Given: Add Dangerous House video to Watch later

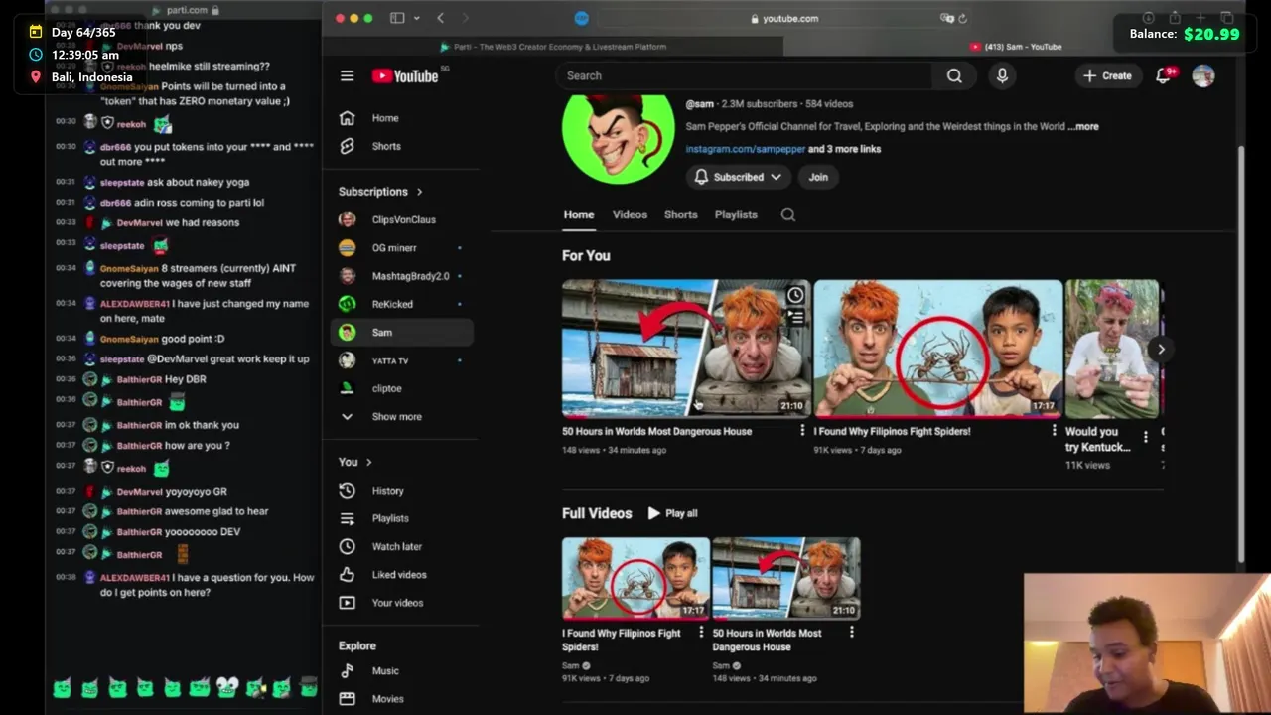Looking at the screenshot, I should pos(795,295).
